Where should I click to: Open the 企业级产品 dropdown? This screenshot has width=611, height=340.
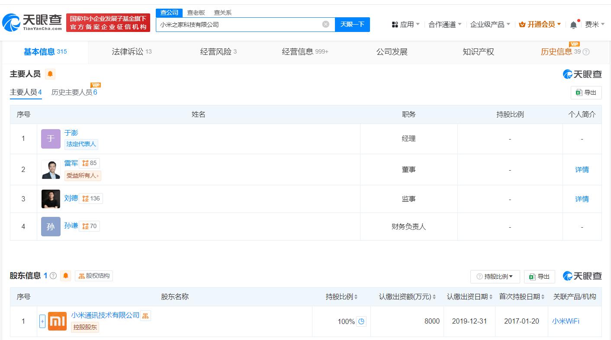pyautogui.click(x=490, y=25)
